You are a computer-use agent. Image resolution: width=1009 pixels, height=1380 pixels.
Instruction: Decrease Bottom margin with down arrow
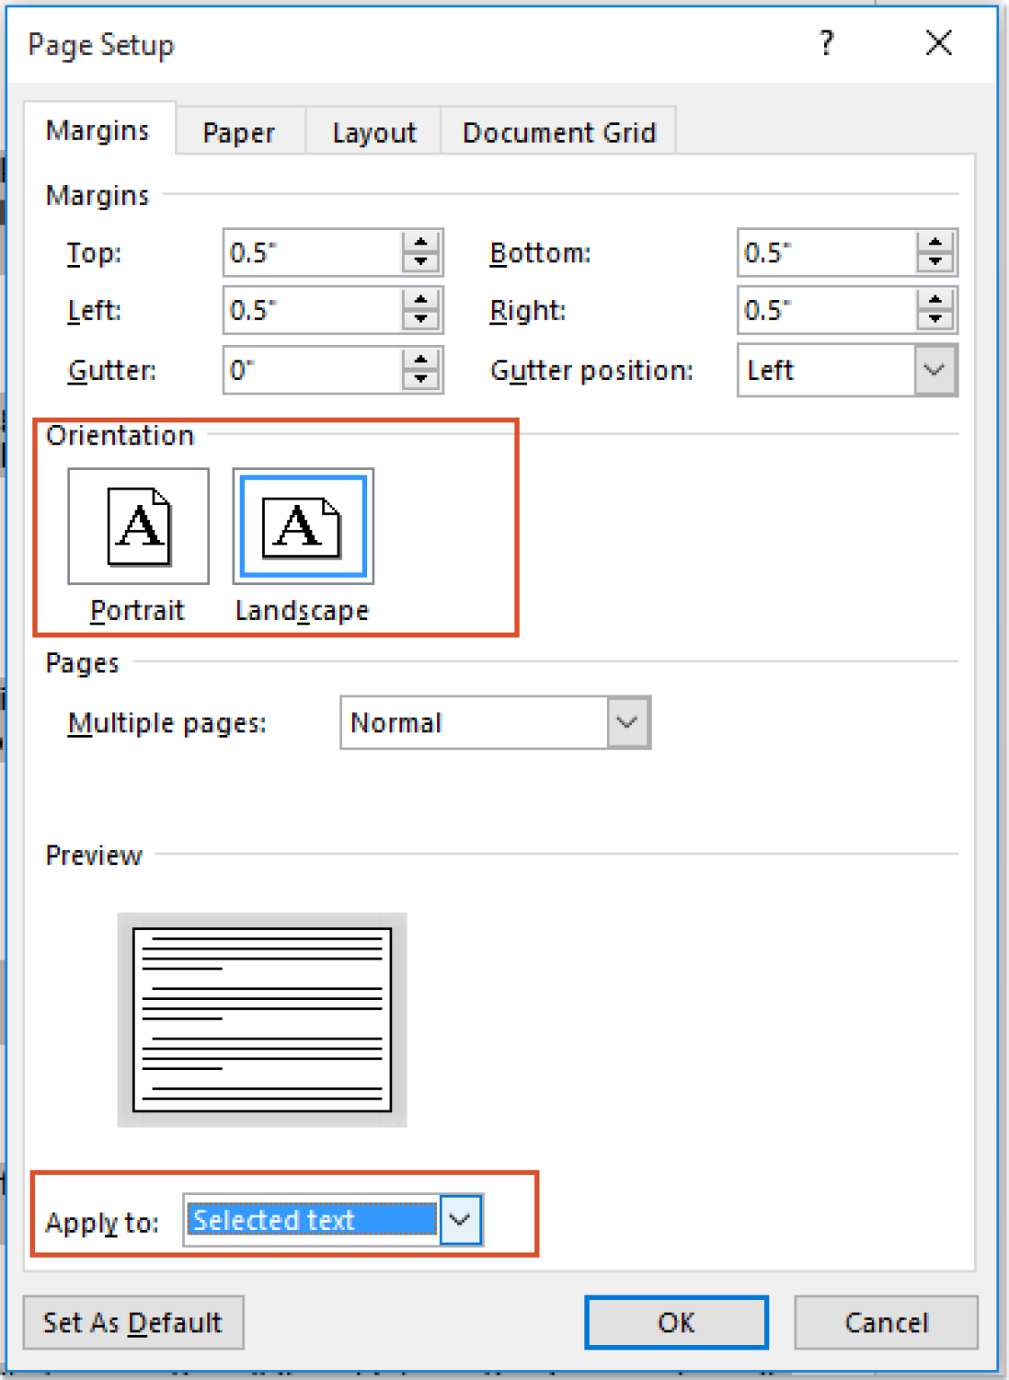pyautogui.click(x=934, y=263)
